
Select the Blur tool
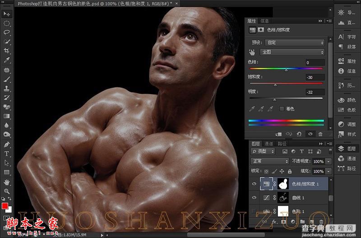(x=7, y=125)
